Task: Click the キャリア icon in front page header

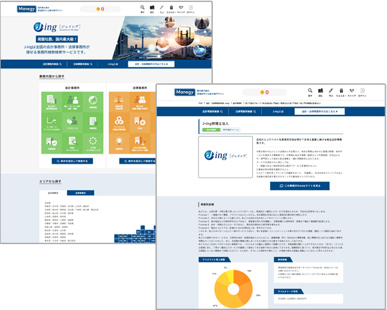Action: 353,92
